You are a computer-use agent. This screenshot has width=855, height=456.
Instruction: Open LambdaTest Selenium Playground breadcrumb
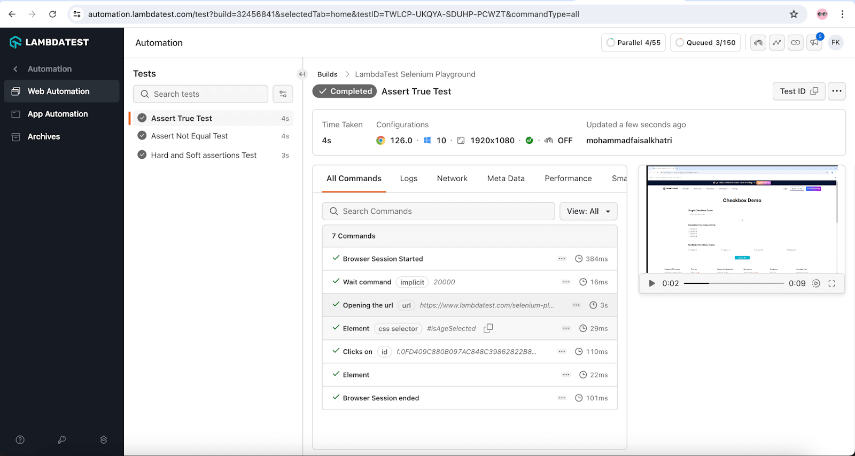tap(415, 74)
